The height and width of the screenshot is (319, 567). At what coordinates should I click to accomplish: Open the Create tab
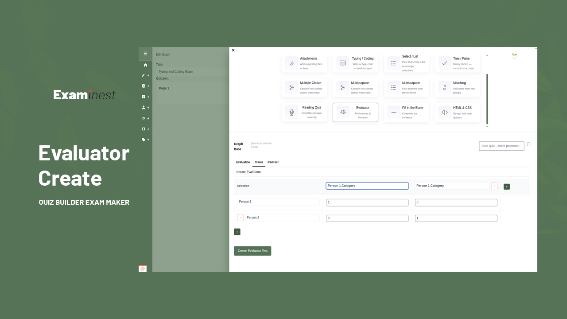coord(259,162)
